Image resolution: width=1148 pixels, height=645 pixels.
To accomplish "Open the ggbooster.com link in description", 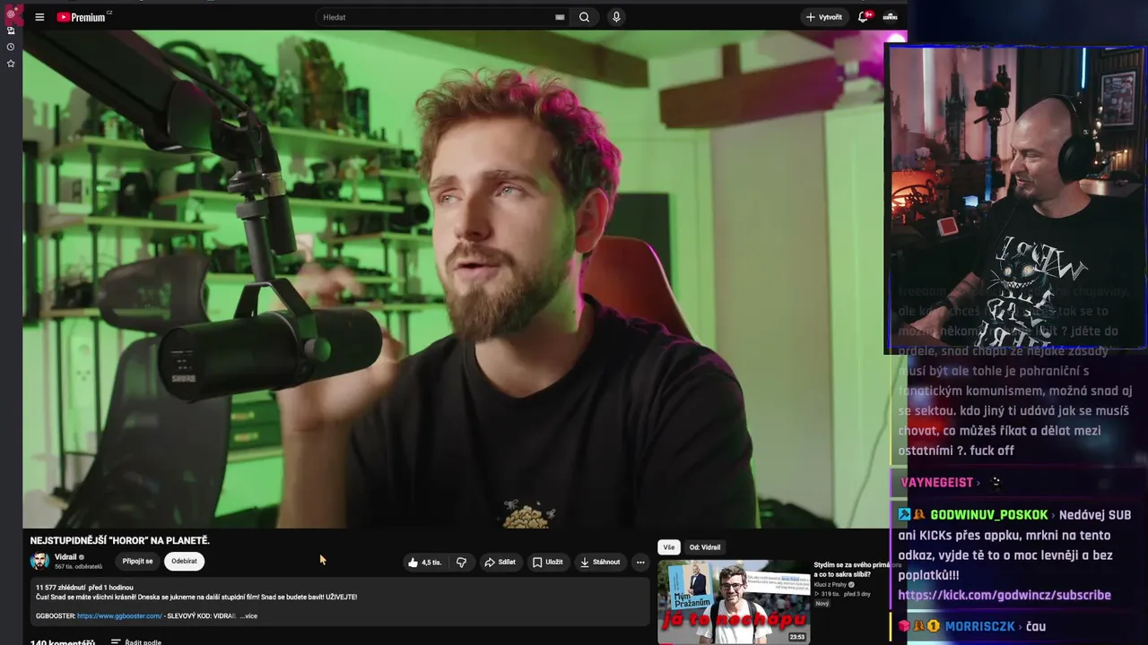I will pyautogui.click(x=119, y=616).
